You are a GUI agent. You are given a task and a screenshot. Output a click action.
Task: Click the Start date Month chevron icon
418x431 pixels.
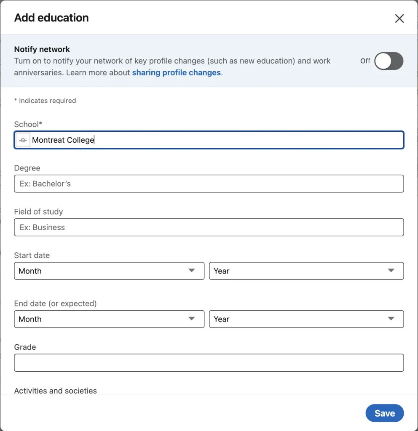tap(192, 271)
